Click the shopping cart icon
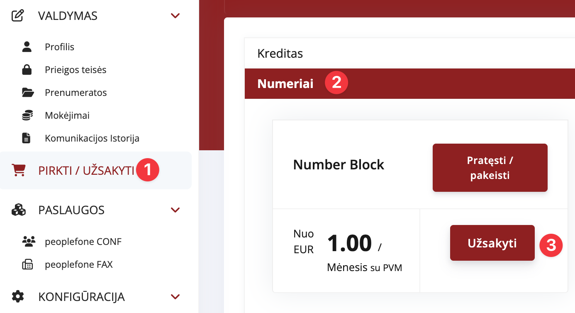Image resolution: width=575 pixels, height=313 pixels. tap(19, 170)
